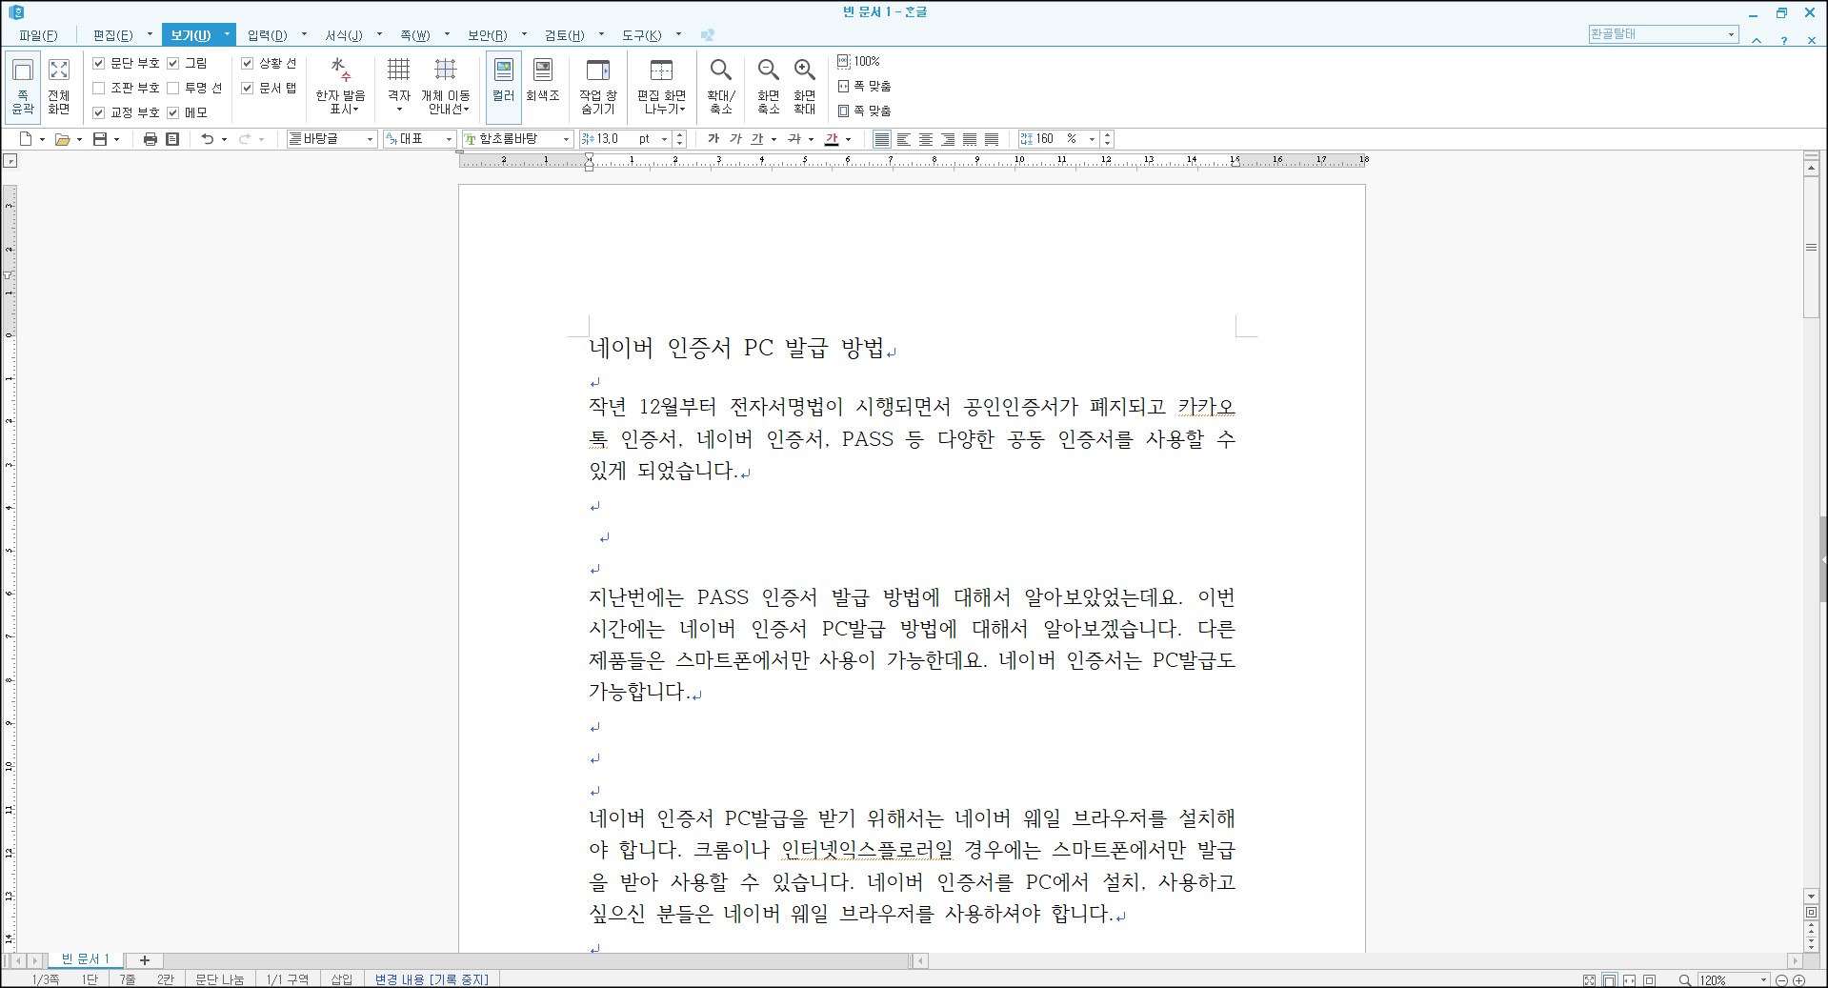Click the middle 폭 맞춤 fit width button

(x=865, y=86)
